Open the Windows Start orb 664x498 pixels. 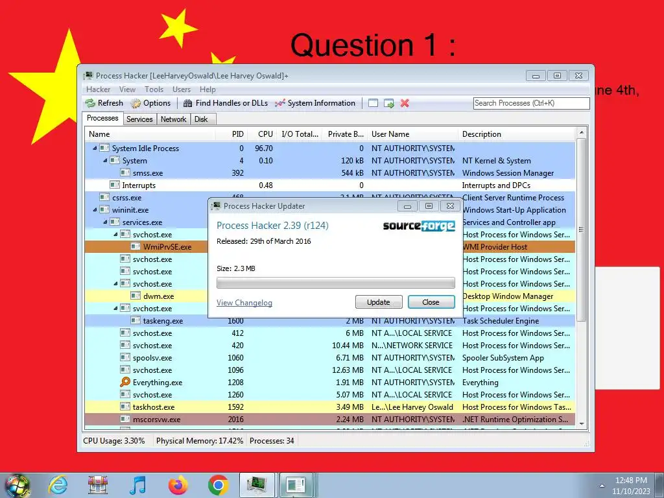click(18, 486)
